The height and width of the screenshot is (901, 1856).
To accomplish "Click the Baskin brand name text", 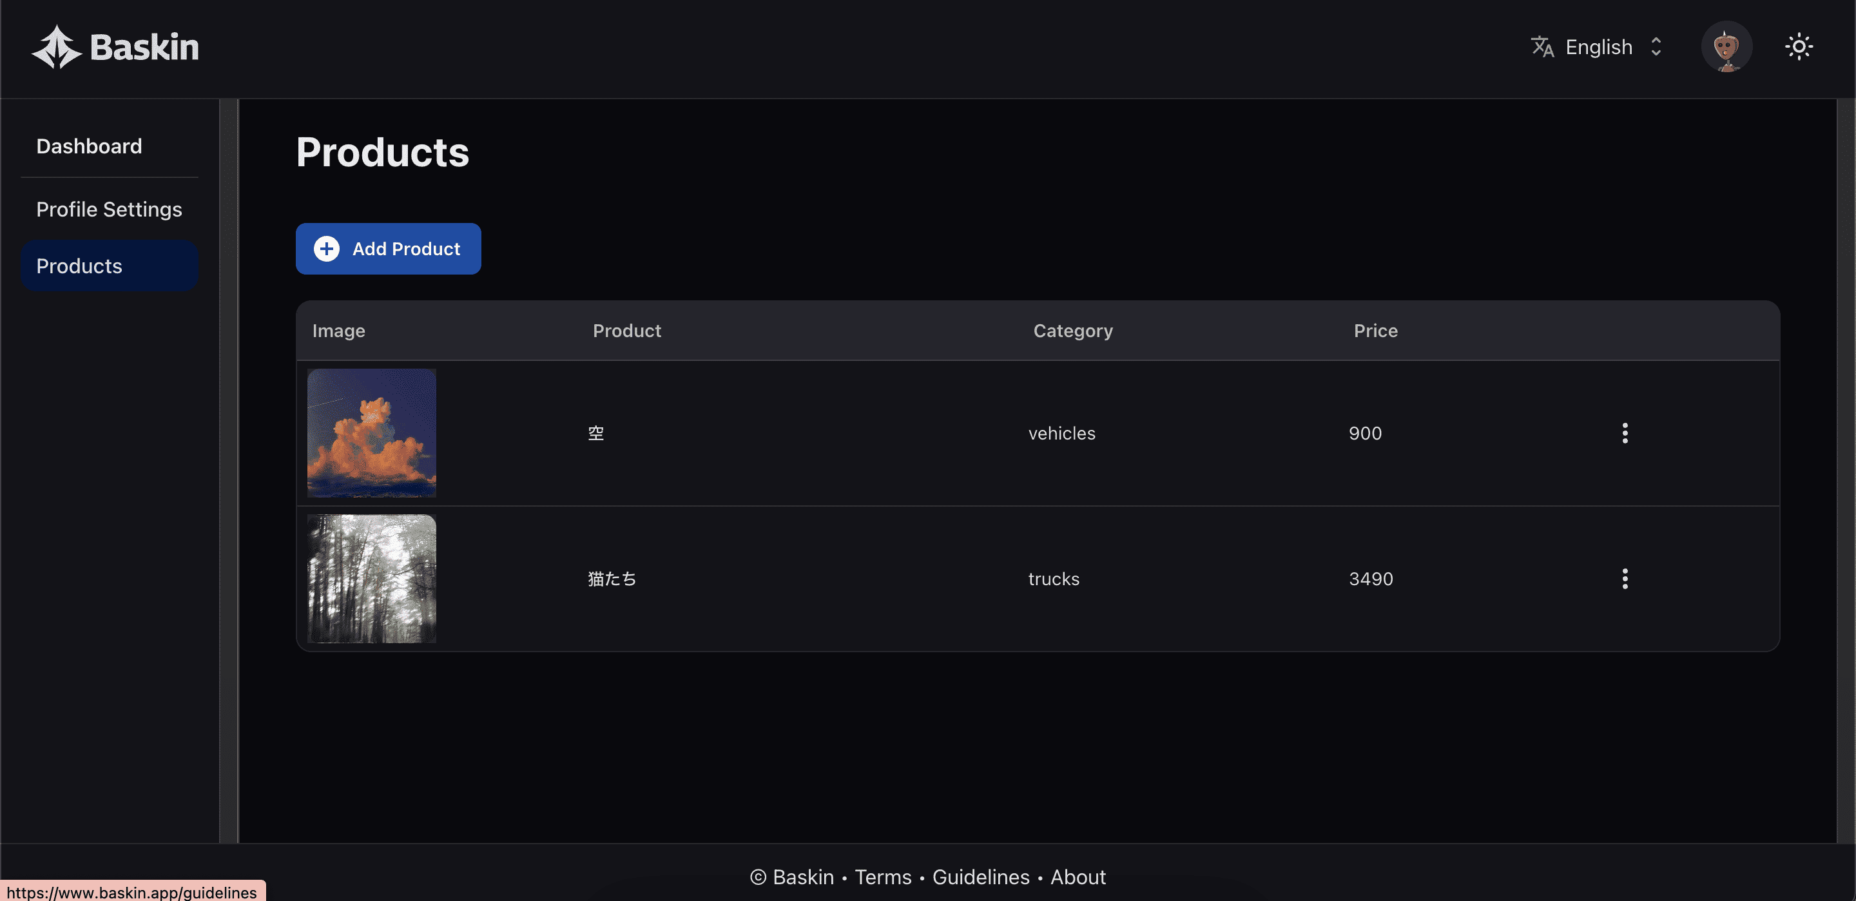I will point(144,48).
